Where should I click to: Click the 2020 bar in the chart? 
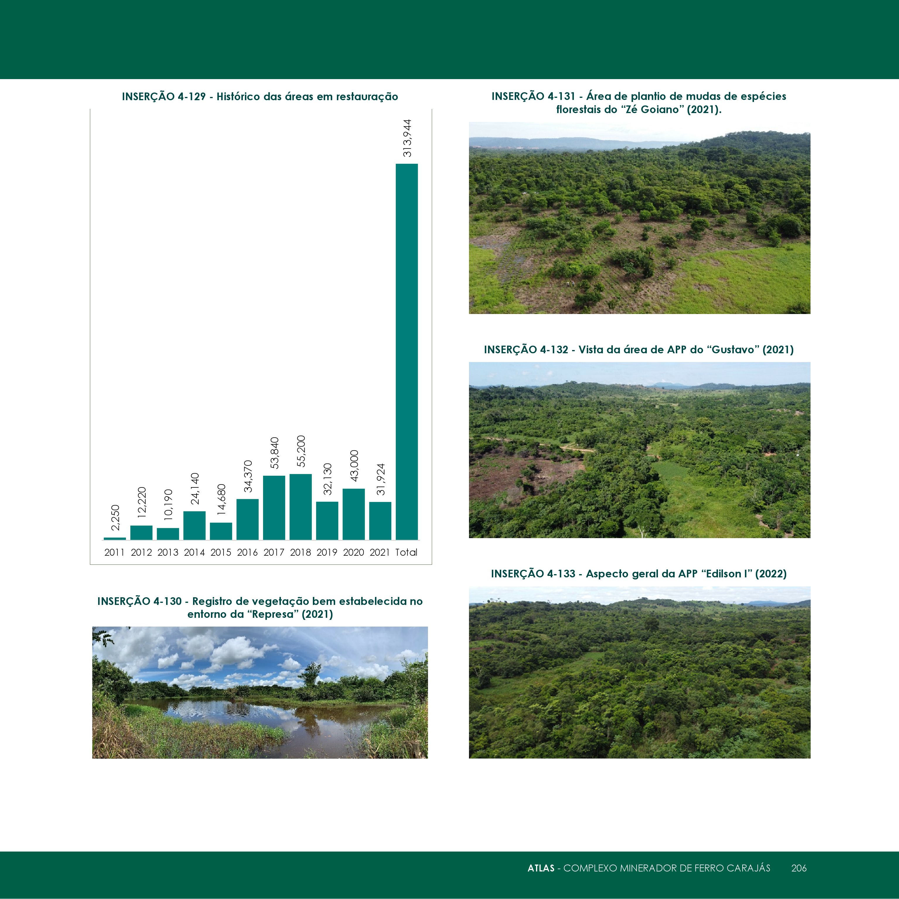(354, 514)
